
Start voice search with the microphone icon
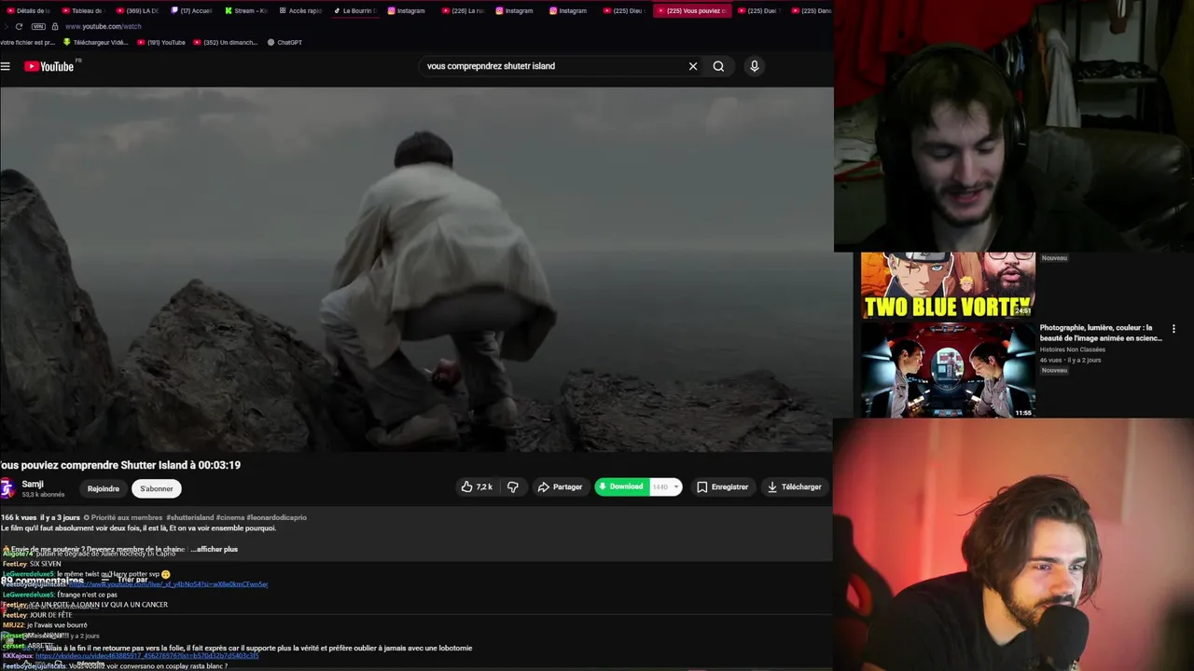pyautogui.click(x=755, y=66)
